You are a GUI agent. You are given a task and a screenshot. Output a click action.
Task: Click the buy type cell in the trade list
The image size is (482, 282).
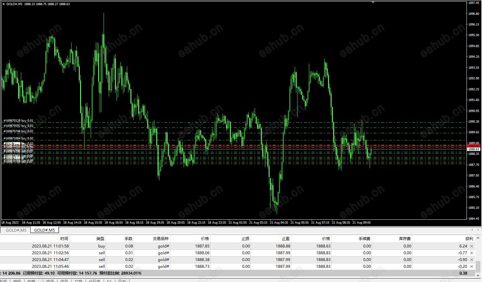[x=102, y=246]
